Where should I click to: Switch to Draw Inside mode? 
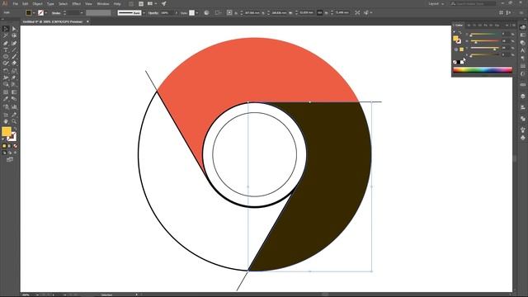15,153
